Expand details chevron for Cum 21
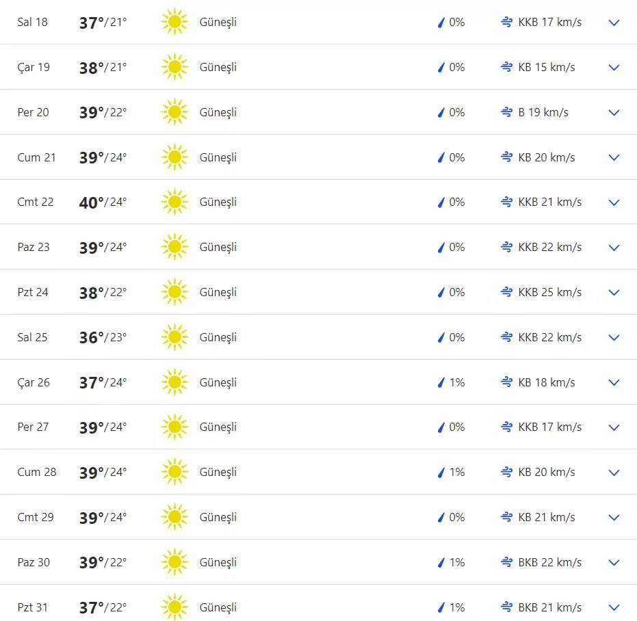 tap(614, 157)
